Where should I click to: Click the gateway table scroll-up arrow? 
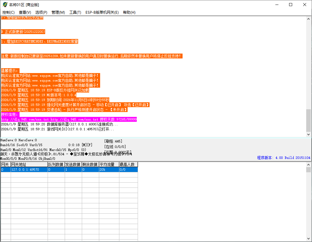click(x=308, y=164)
